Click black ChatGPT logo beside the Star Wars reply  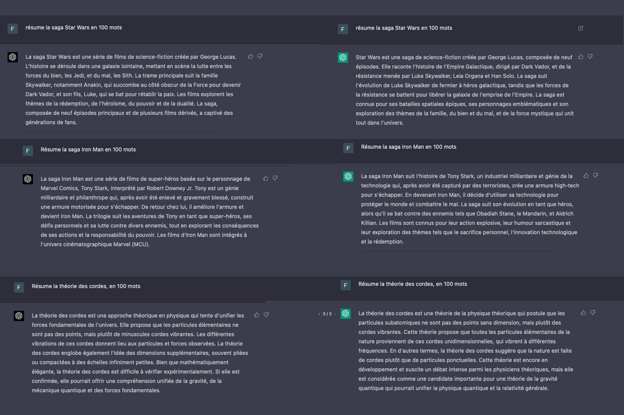pyautogui.click(x=12, y=57)
